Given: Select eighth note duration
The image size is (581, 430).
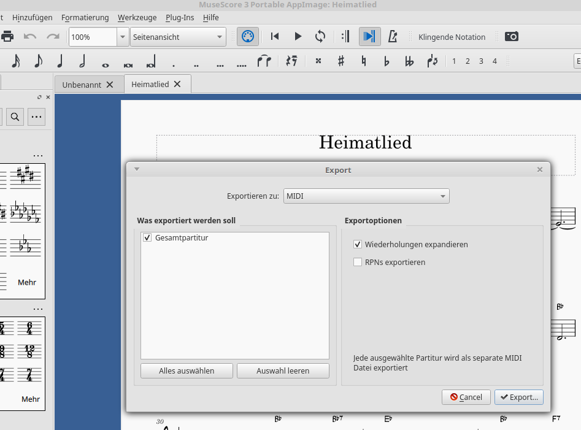Looking at the screenshot, I should click(x=38, y=61).
